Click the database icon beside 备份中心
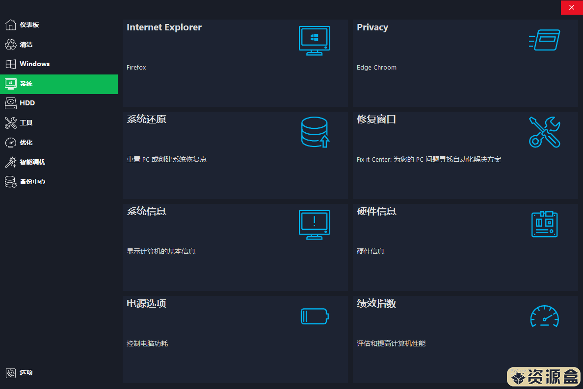The height and width of the screenshot is (389, 583). pos(10,182)
